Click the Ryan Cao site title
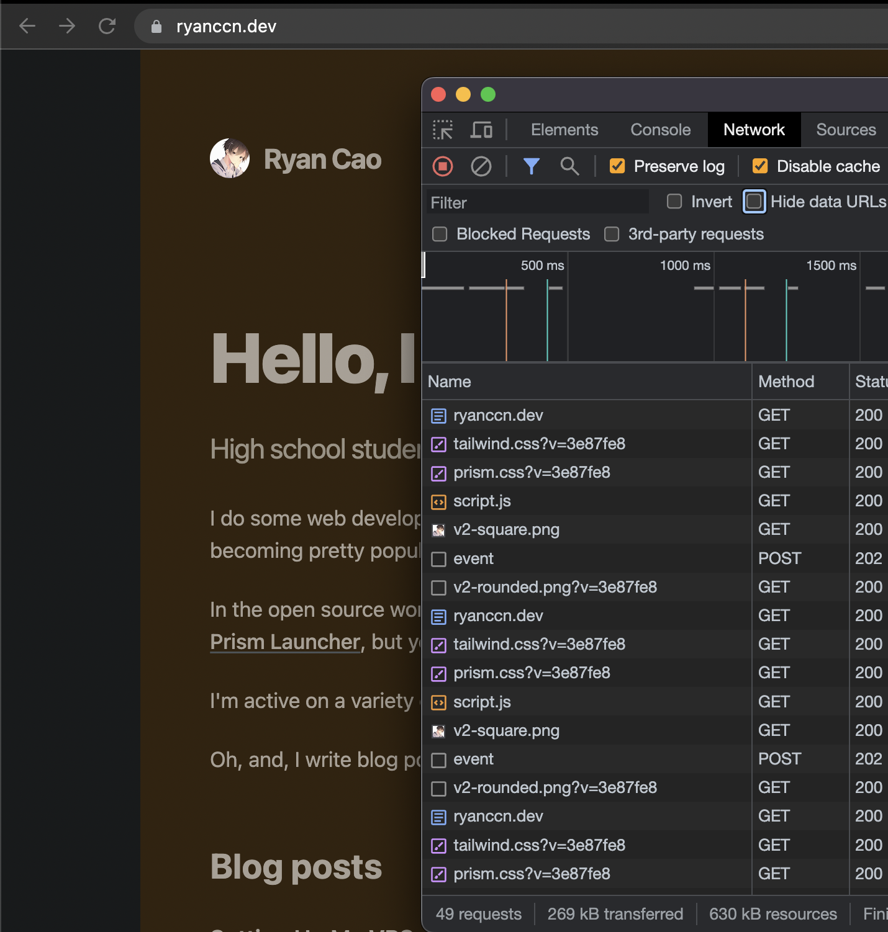Screen dimensions: 888x932 point(322,159)
